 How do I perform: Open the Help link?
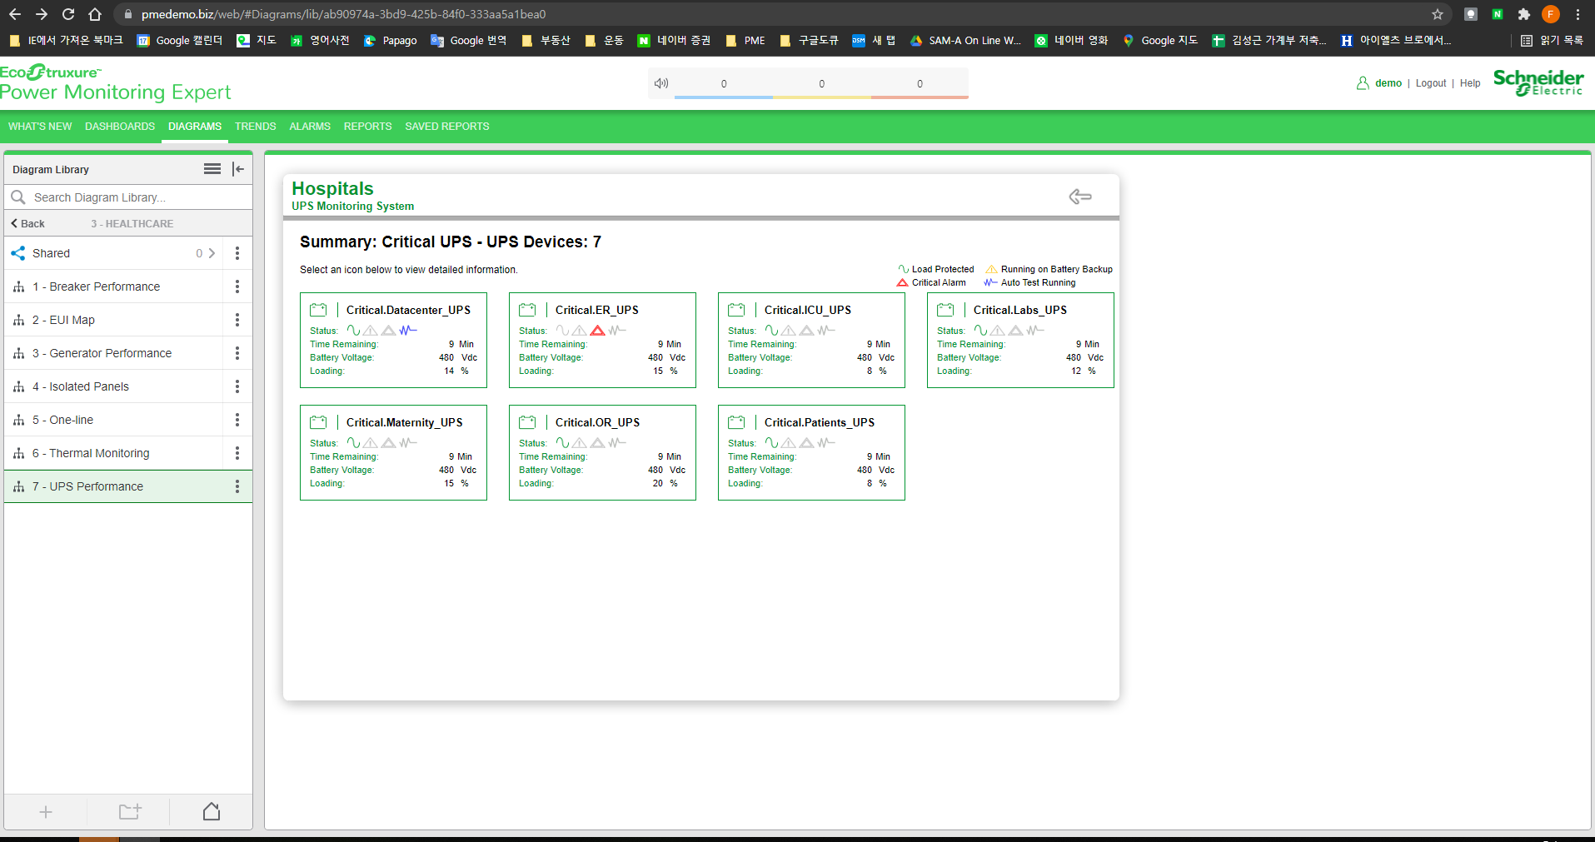1470,83
